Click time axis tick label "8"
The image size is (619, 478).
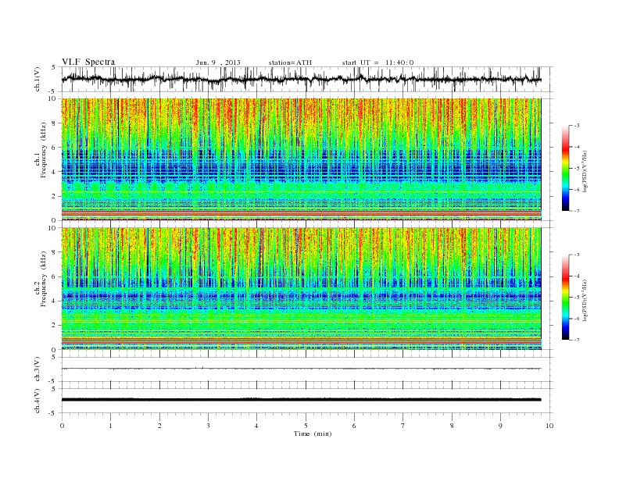pos(452,426)
